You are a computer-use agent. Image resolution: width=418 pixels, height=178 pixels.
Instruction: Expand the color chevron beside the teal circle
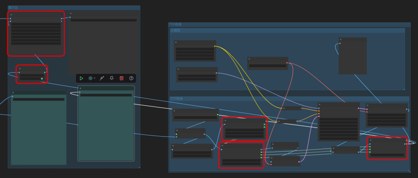(x=94, y=78)
